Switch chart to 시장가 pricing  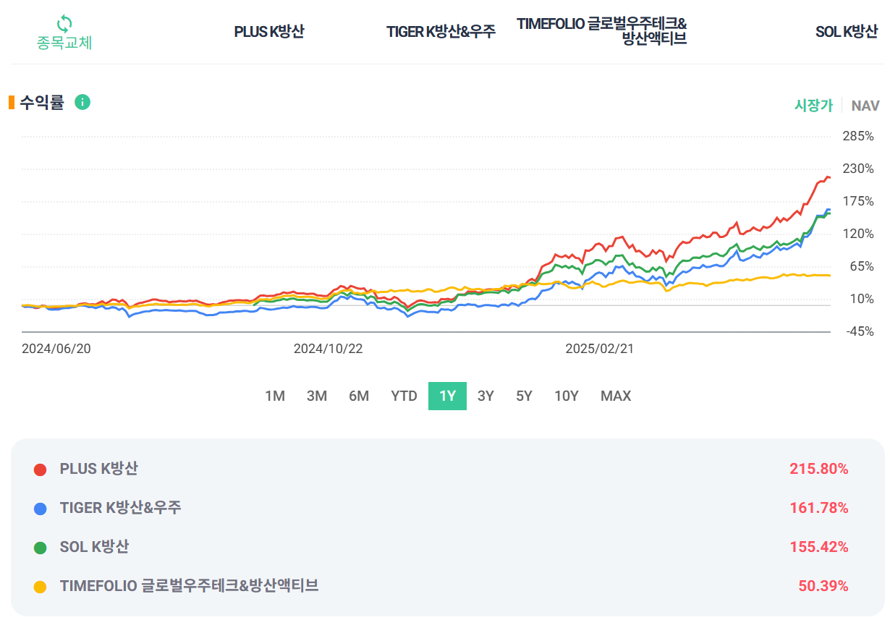(x=813, y=105)
